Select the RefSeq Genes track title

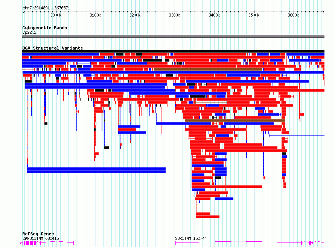coord(38,234)
